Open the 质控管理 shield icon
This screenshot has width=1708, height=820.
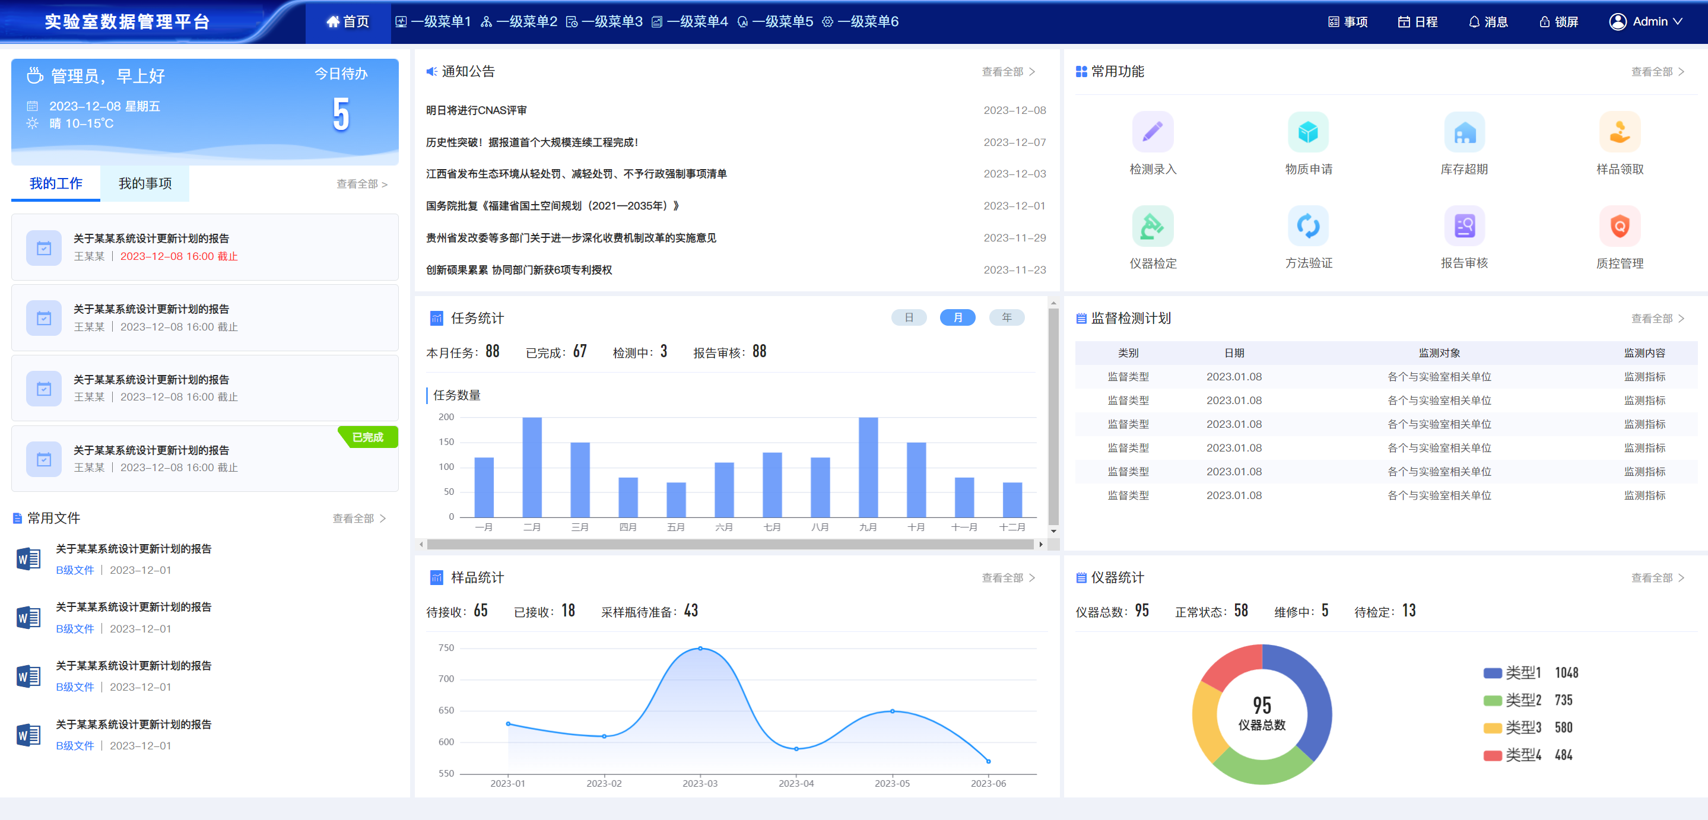pyautogui.click(x=1620, y=226)
